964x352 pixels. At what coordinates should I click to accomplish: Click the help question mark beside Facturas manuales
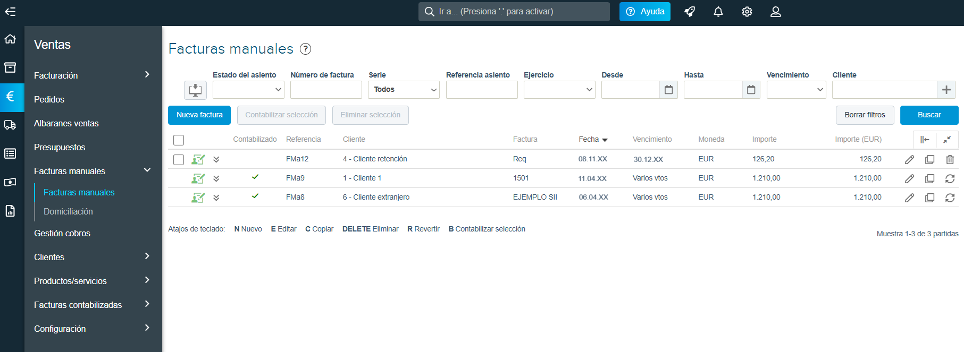(306, 49)
